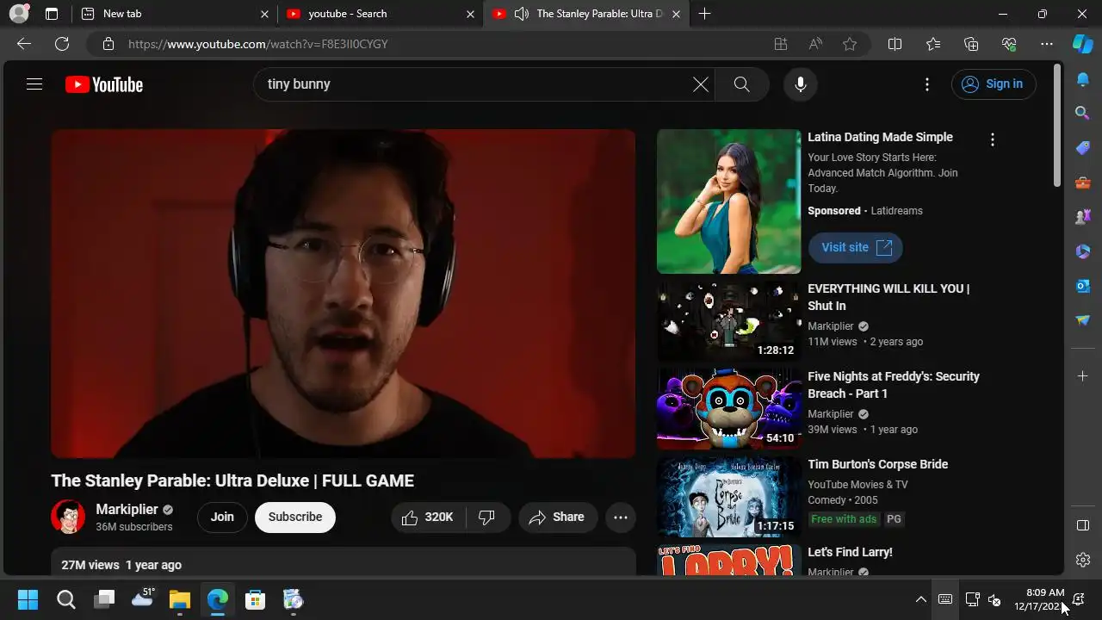1102x620 pixels.
Task: Enable split screen in Edge
Action: pos(895,44)
